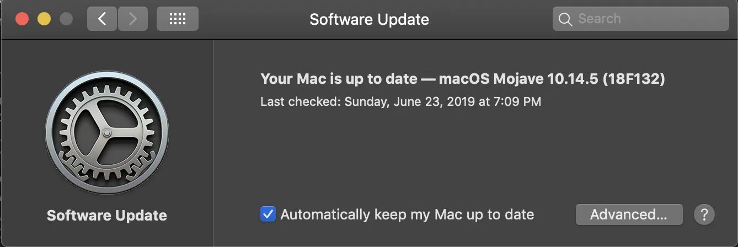Click the magnifying glass in the search box
This screenshot has width=738, height=247.
coord(565,19)
